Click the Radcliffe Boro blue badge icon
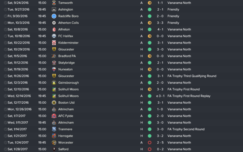 coord(54,16)
